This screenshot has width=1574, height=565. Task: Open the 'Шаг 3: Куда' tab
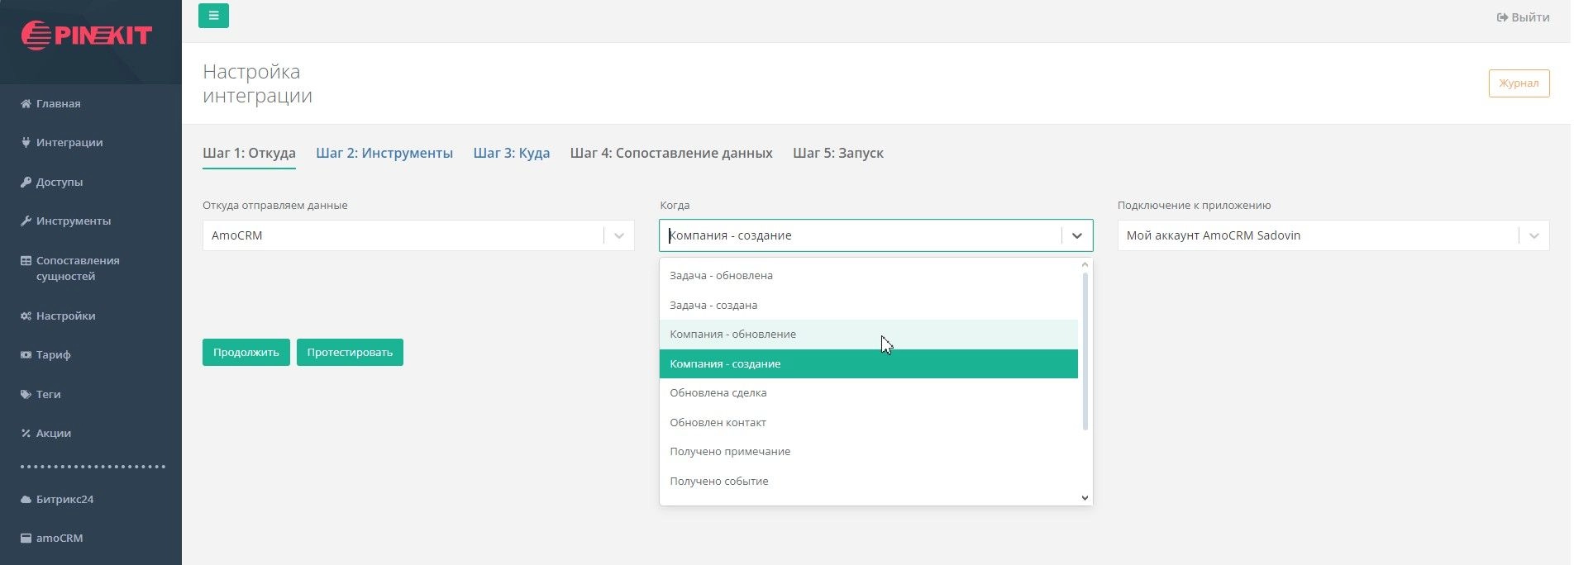(x=511, y=153)
